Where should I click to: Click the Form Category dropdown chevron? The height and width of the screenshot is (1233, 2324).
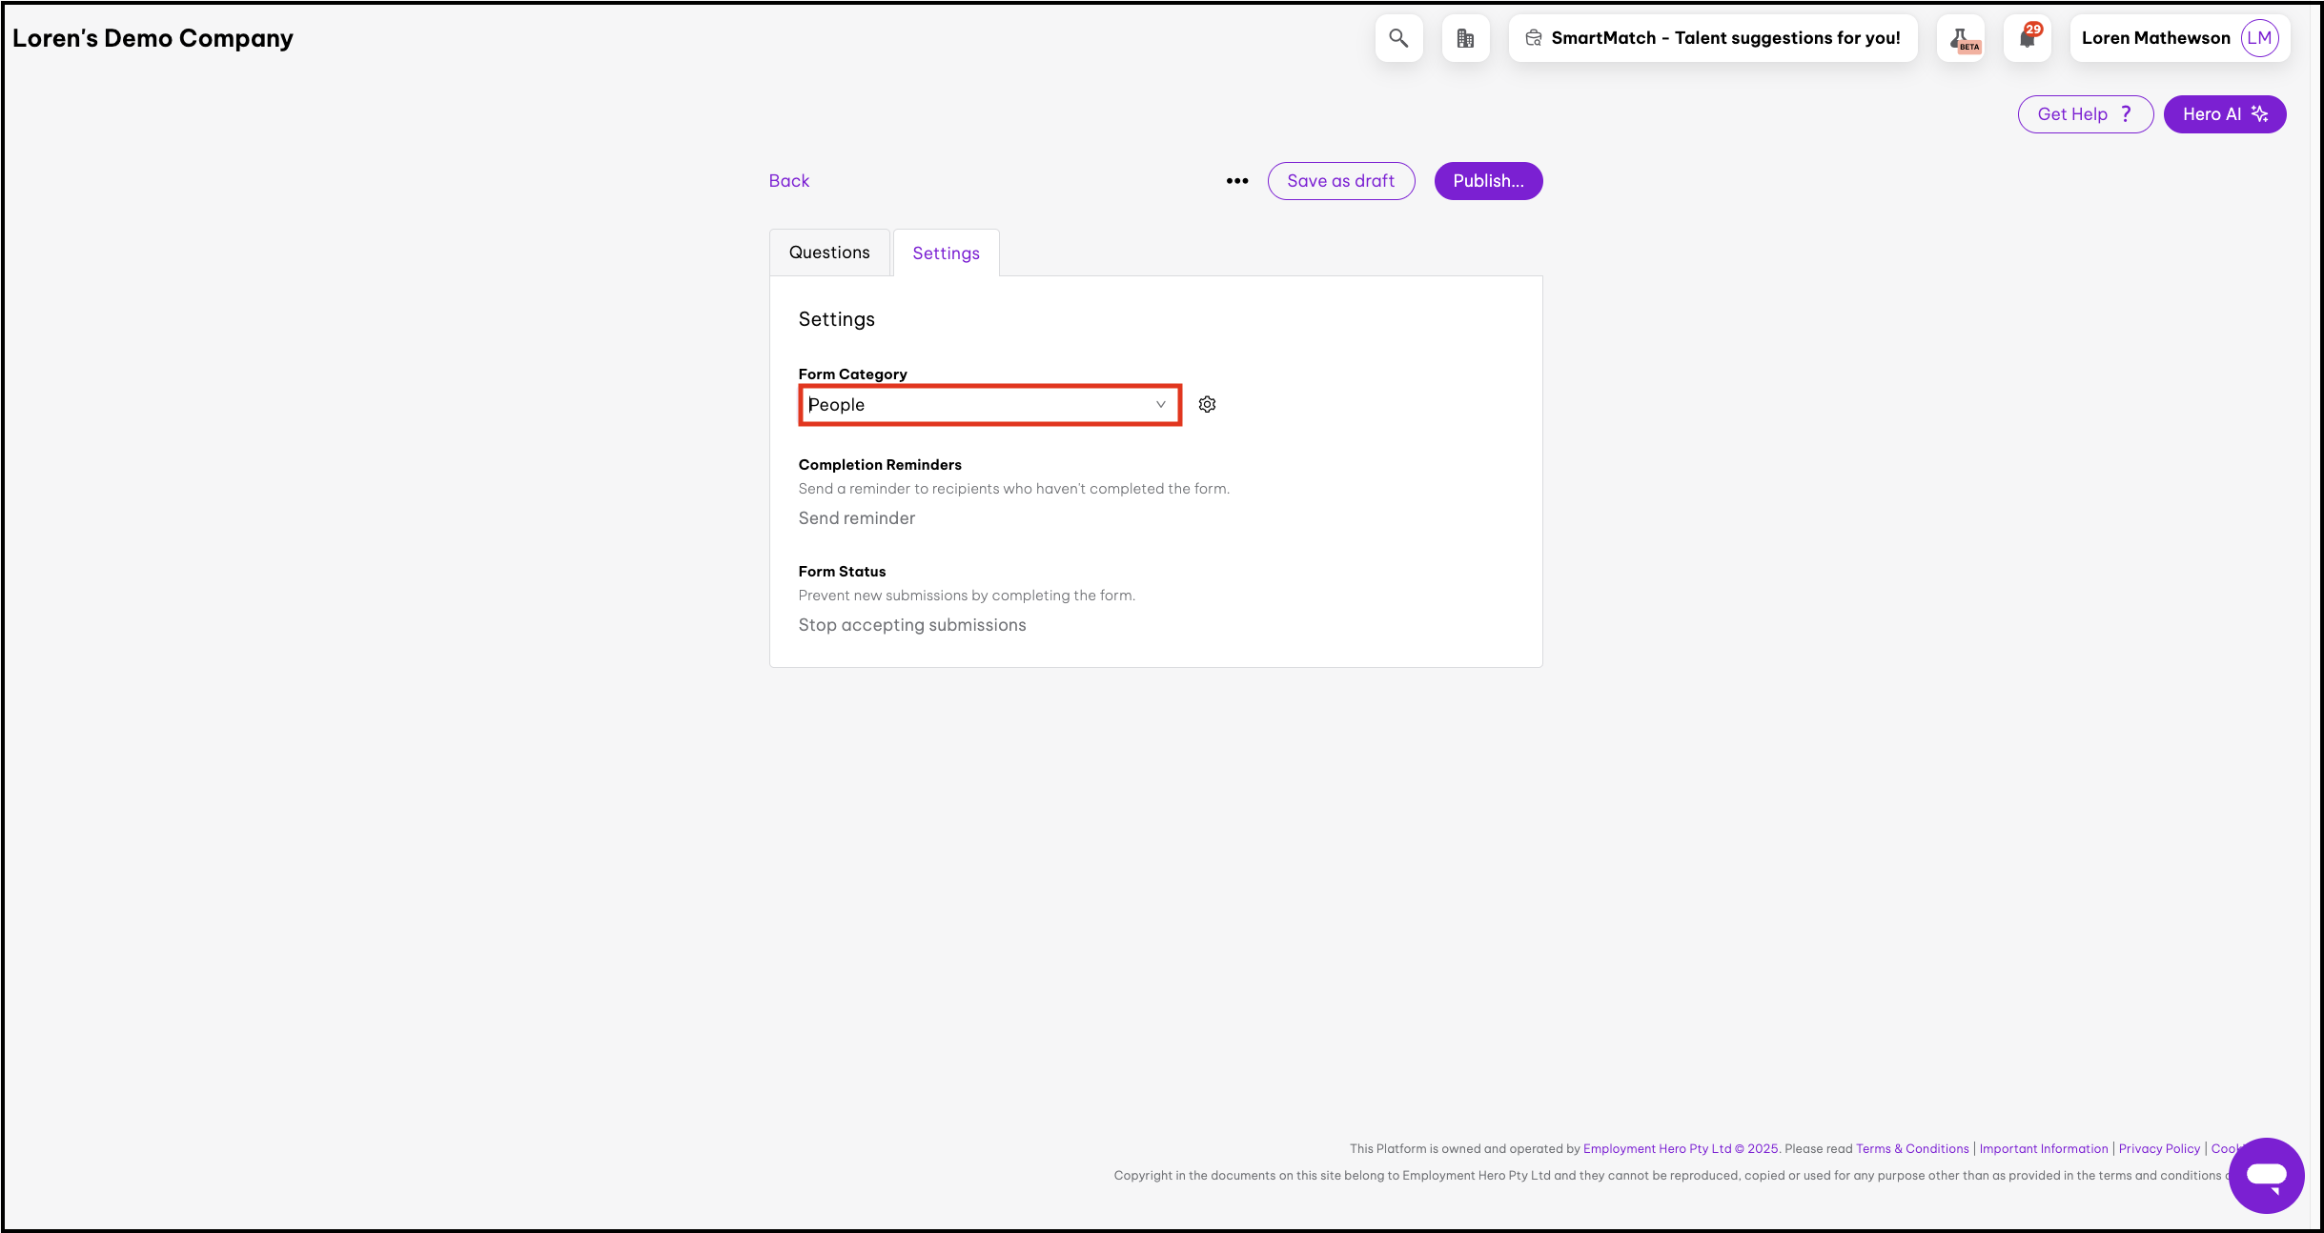[x=1160, y=405]
